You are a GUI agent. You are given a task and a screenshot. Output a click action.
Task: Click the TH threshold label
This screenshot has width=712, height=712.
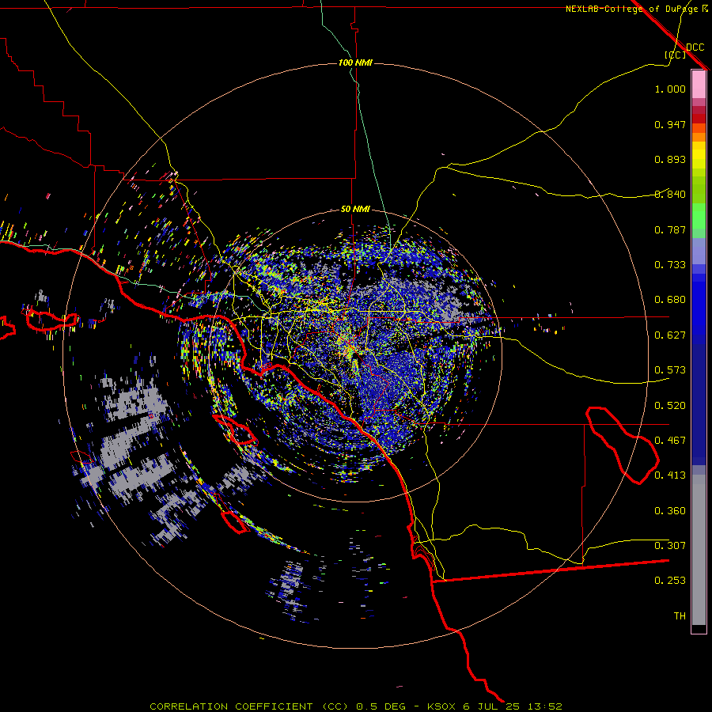coord(680,615)
